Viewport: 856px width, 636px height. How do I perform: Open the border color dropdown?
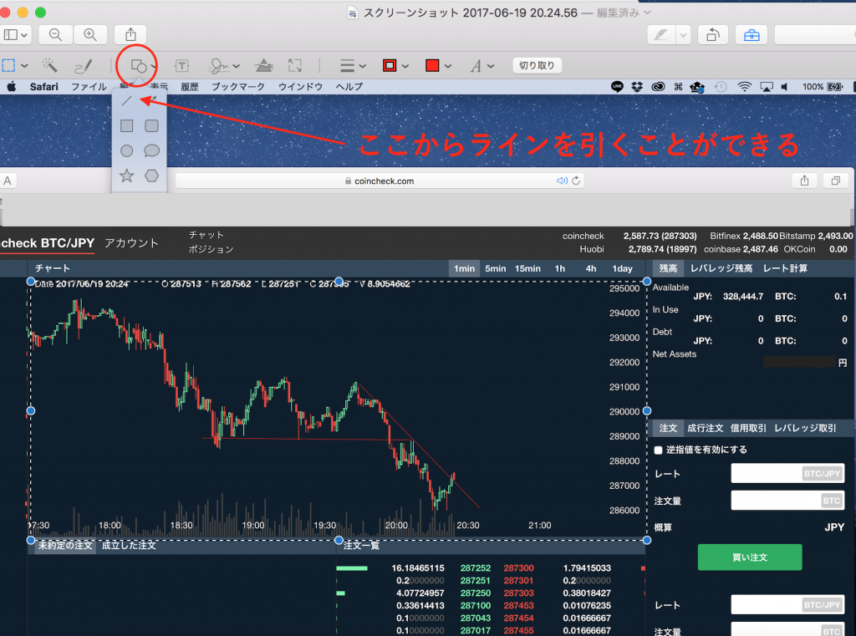(x=395, y=65)
